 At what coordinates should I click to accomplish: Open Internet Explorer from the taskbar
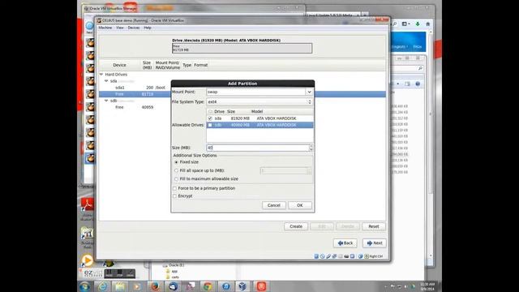click(103, 286)
